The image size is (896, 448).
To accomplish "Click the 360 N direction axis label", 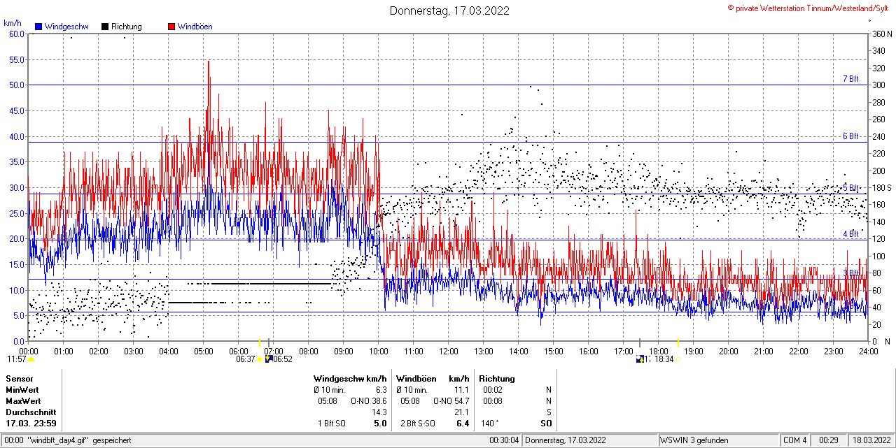I will 882,34.
